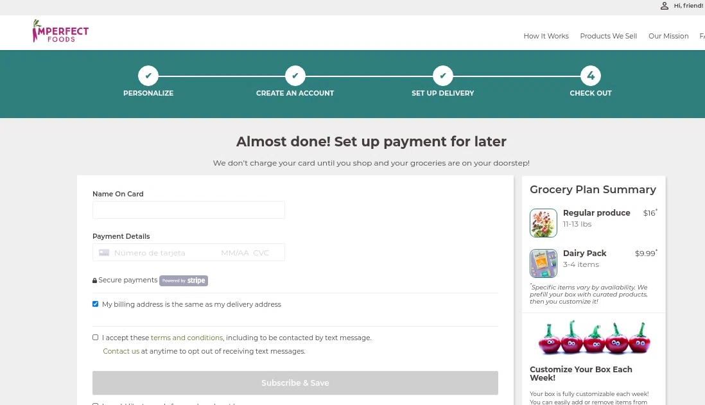Click the Hi, friend! account greeting
Screen dimensions: 705x405
688,6
